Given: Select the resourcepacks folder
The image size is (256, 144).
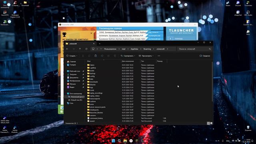Looking at the screenshot, I should pyautogui.click(x=95, y=99).
